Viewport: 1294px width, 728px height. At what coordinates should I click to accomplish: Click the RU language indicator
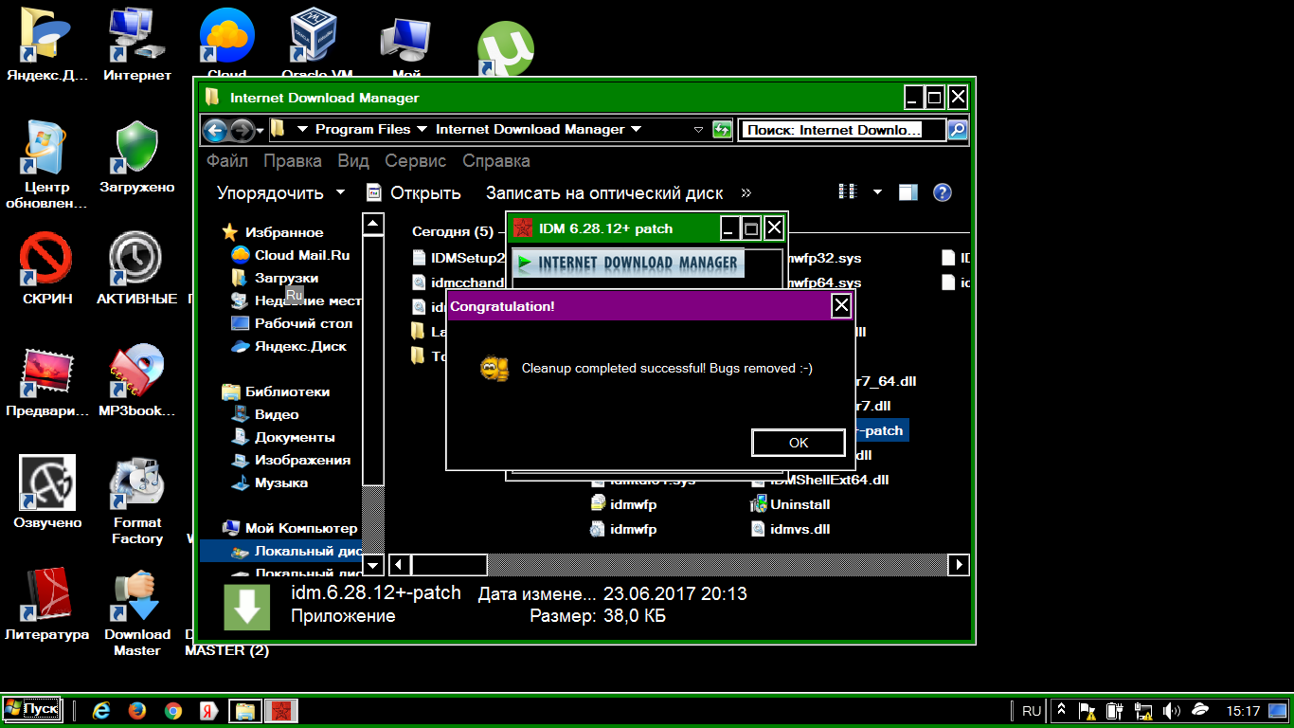1032,710
